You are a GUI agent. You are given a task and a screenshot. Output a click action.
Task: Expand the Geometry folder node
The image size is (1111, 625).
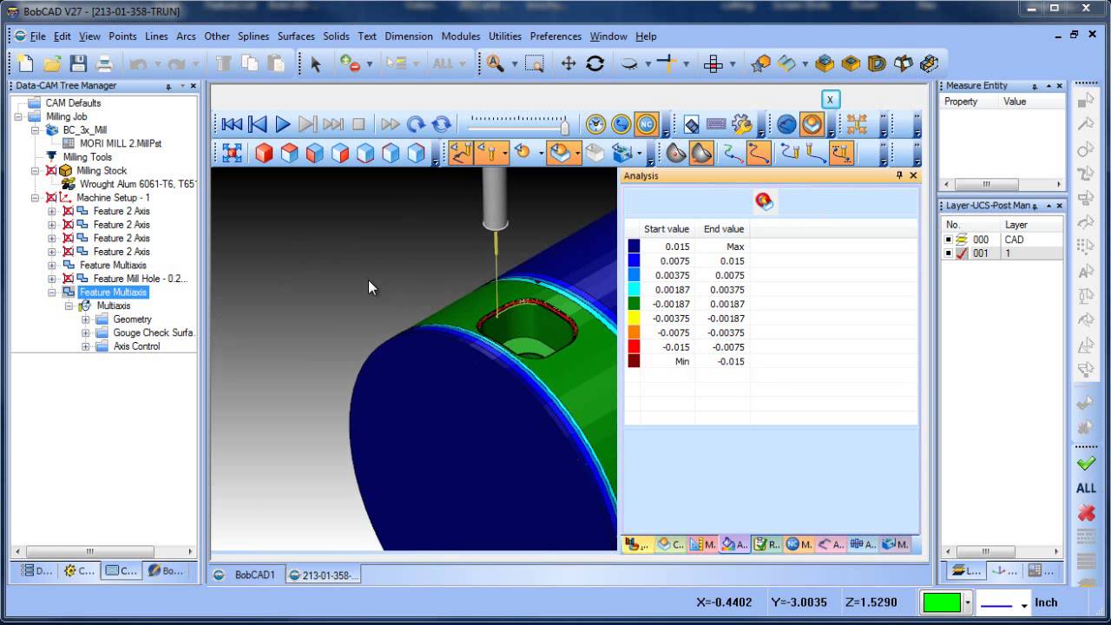(86, 319)
